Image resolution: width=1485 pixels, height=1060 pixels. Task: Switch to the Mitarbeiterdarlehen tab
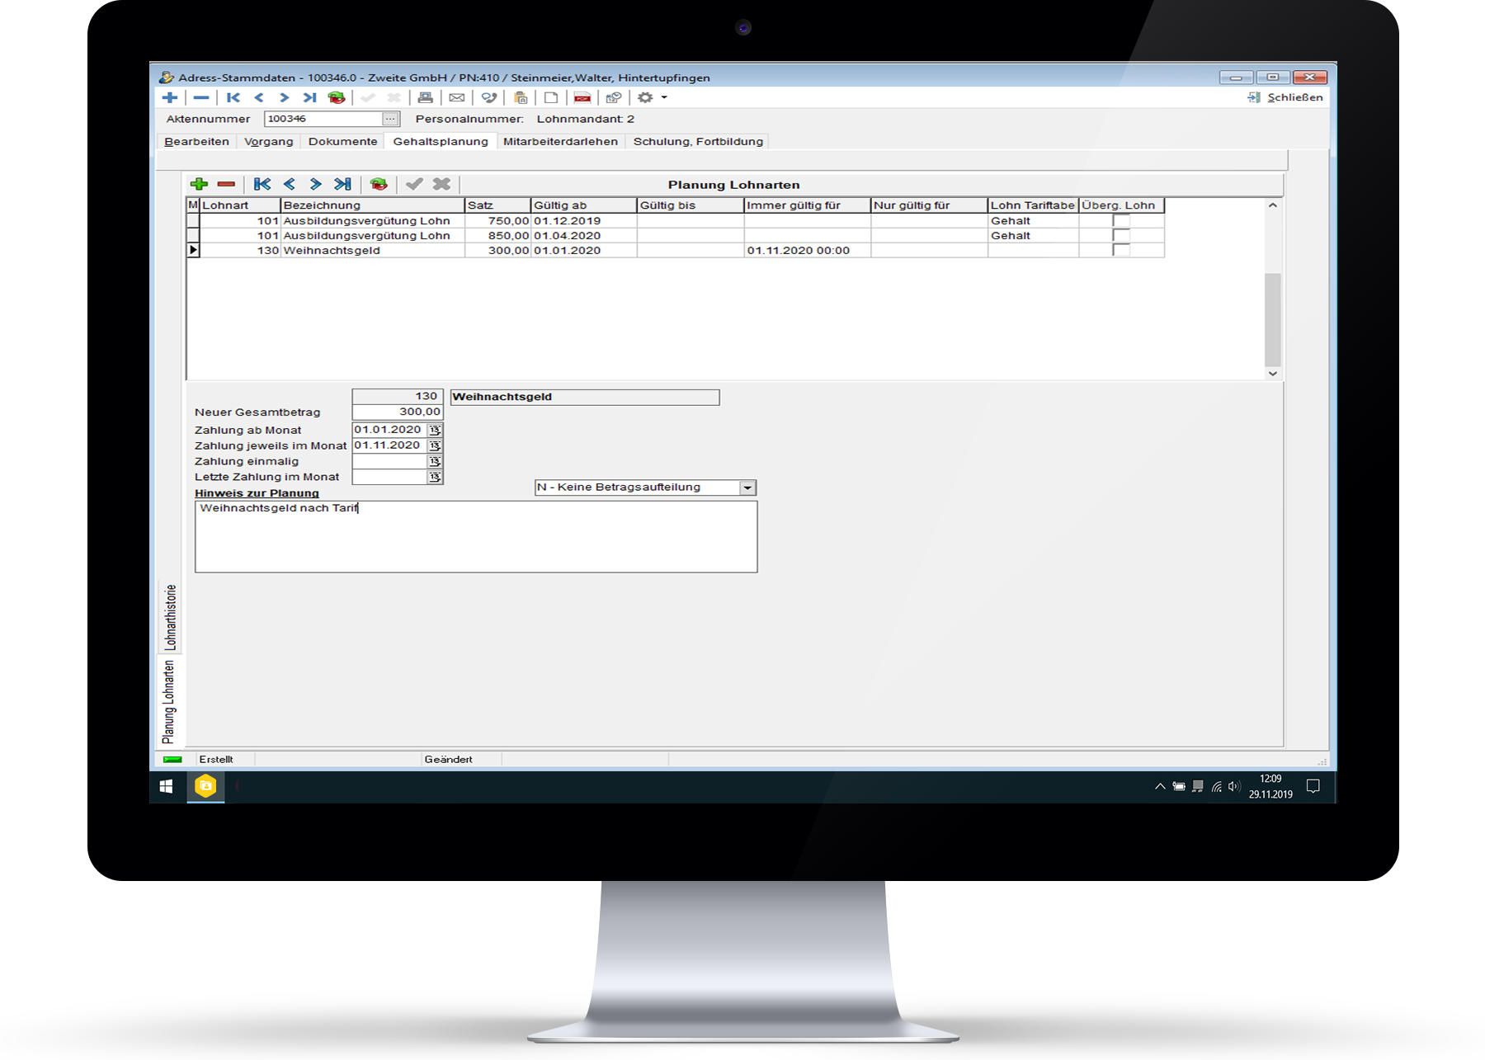(560, 141)
